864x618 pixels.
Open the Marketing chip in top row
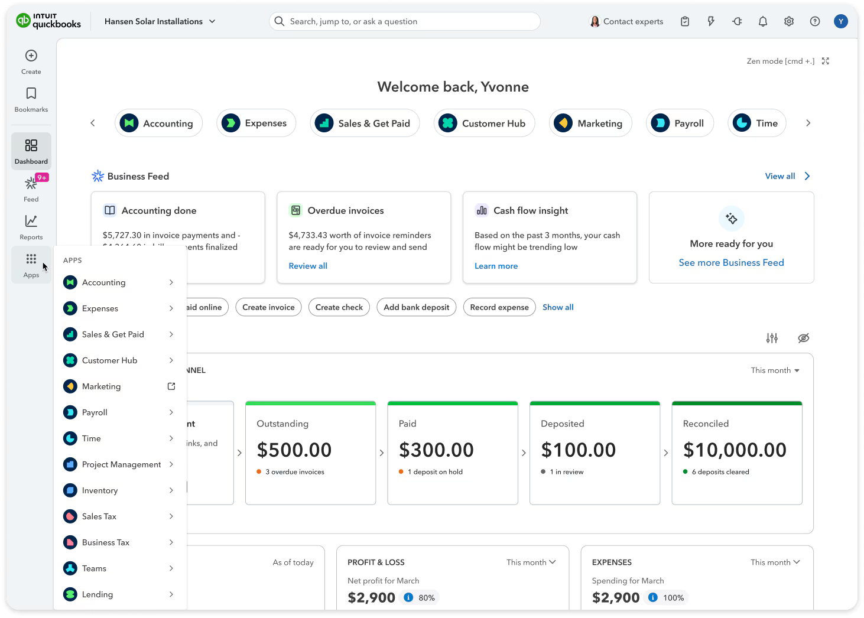coord(590,123)
